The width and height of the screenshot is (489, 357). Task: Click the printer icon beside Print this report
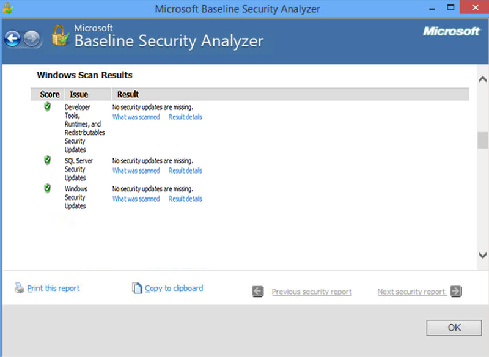[20, 288]
